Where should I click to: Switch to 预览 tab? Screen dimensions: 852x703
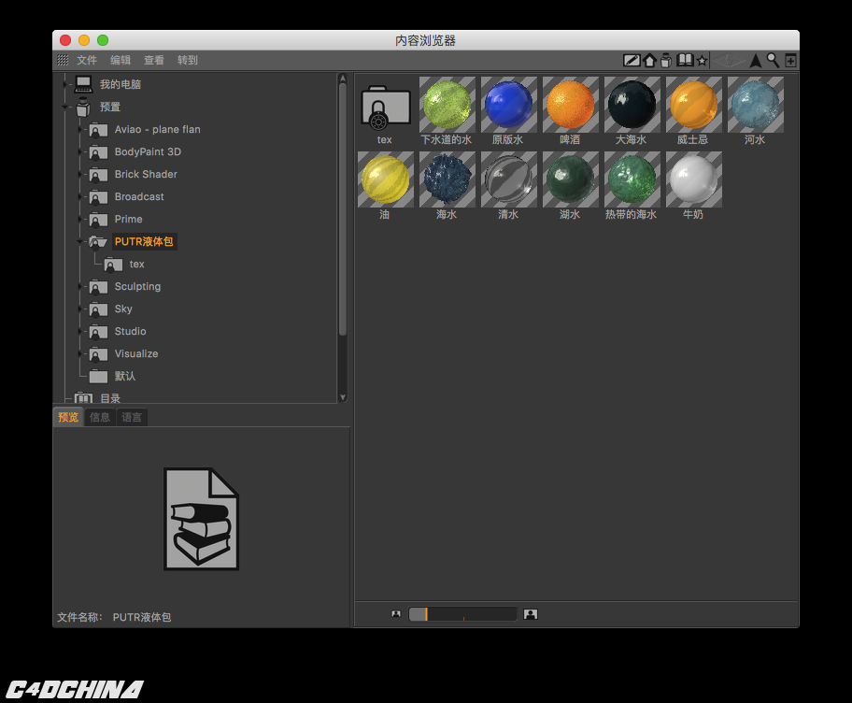68,417
